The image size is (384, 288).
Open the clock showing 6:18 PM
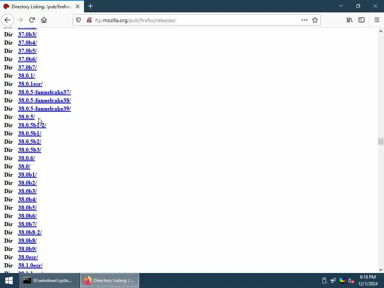[x=368, y=280]
